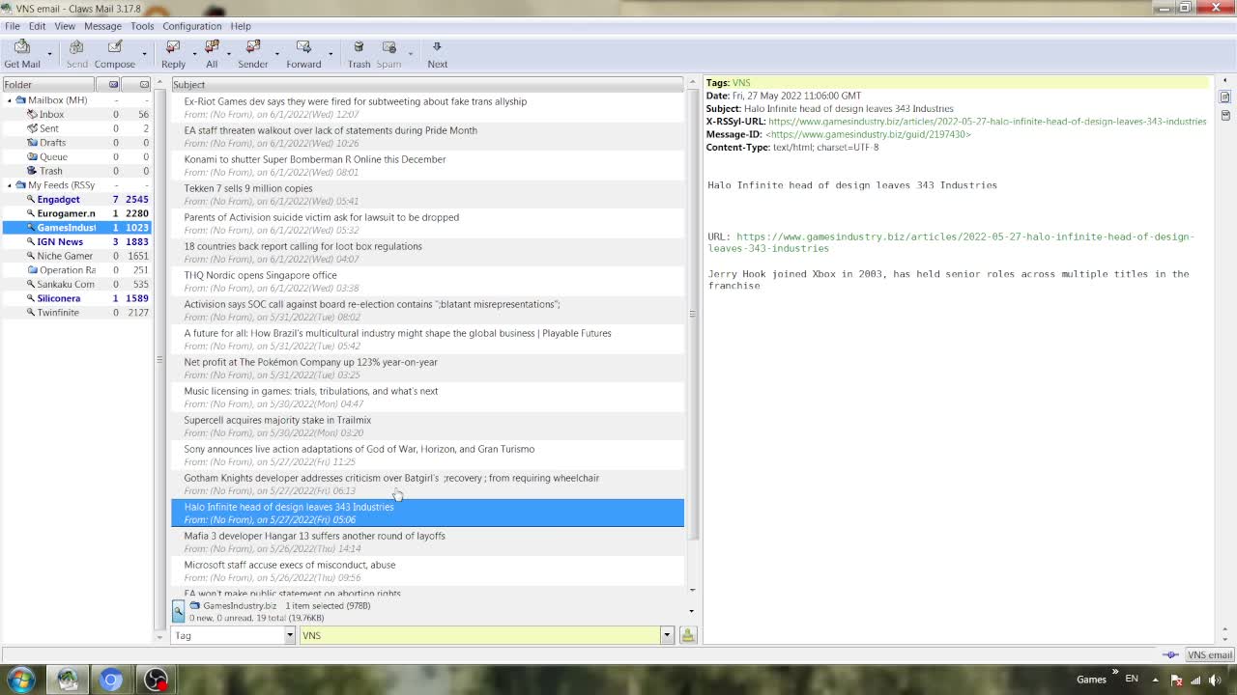Image resolution: width=1237 pixels, height=695 pixels.
Task: Move message to Trash via toolbar icon
Action: pyautogui.click(x=359, y=47)
